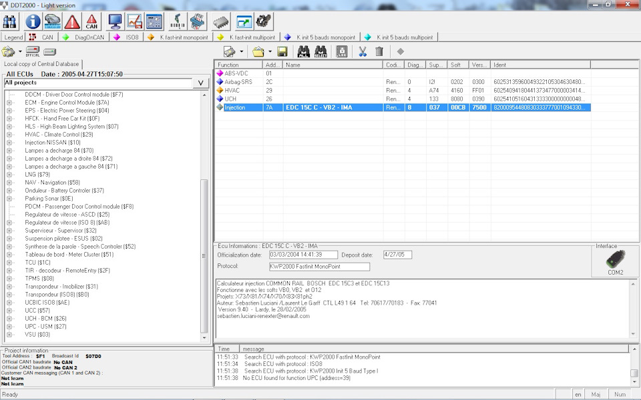The height and width of the screenshot is (400, 641).
Task: Click the K init 5 bauds multipoint legend entry
Action: tap(400, 37)
